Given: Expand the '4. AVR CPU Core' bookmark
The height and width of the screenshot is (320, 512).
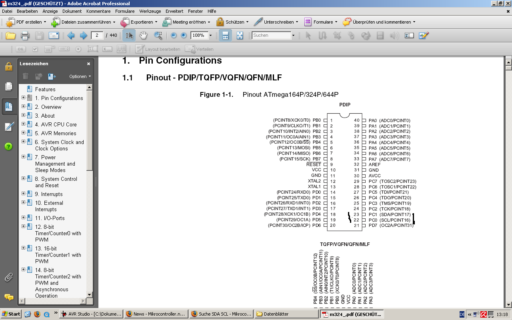Looking at the screenshot, I should [x=23, y=124].
